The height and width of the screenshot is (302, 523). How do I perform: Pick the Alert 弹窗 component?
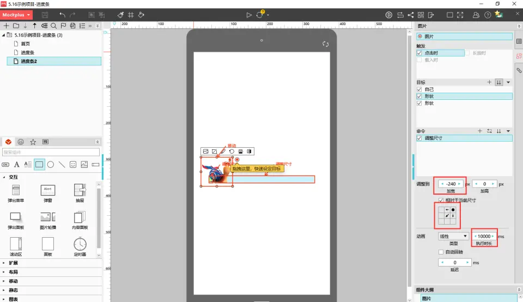click(48, 194)
